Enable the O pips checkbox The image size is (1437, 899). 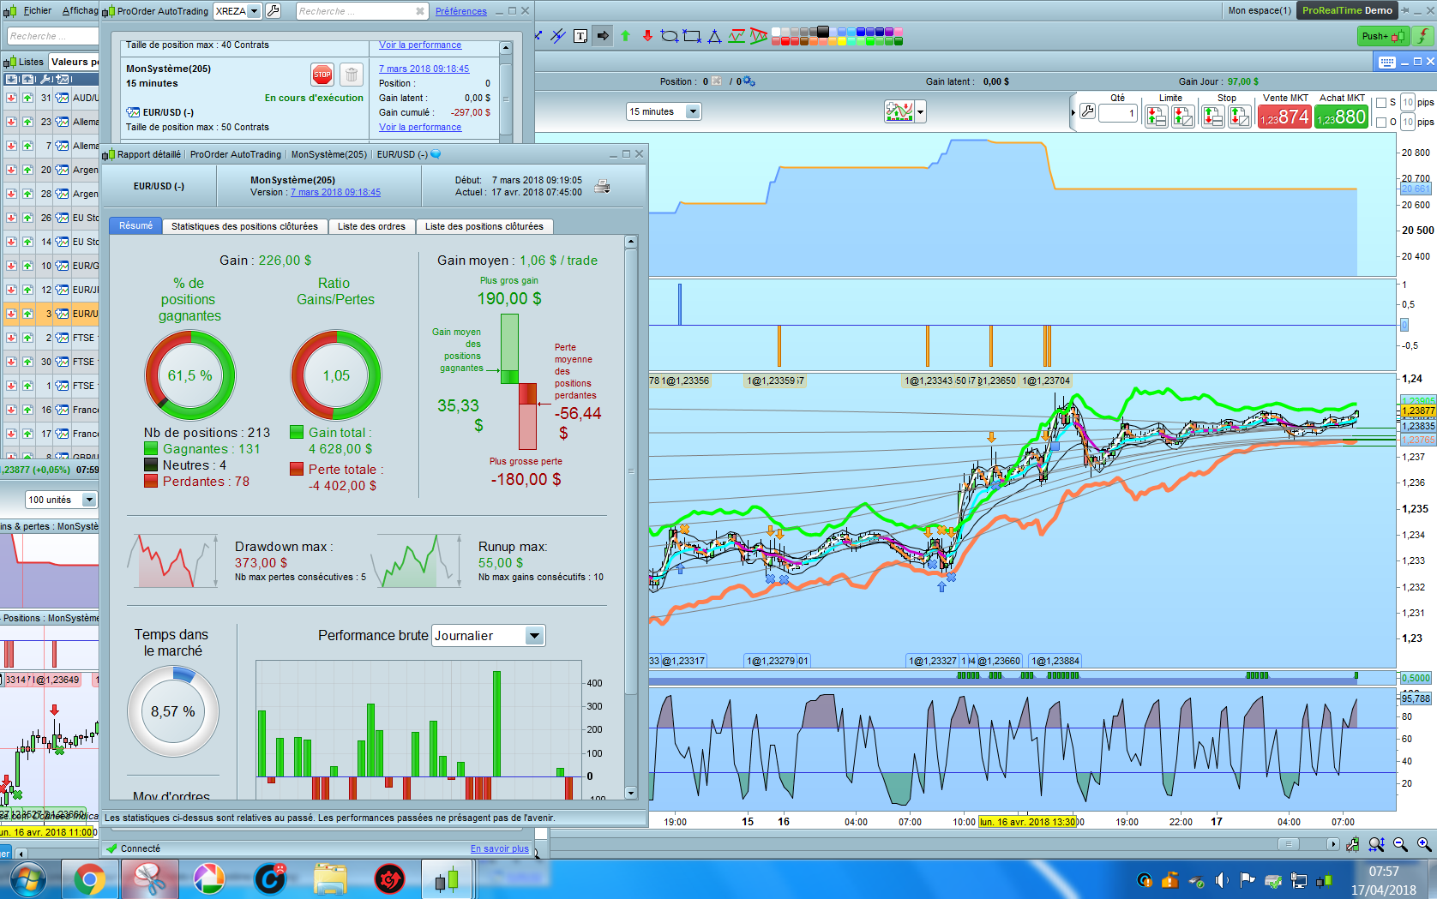[x=1380, y=123]
